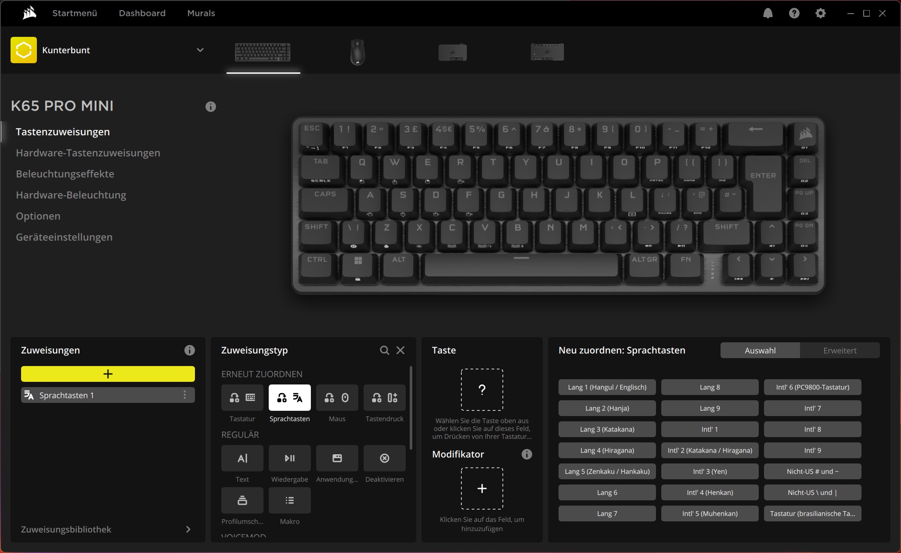Choose the Anwendung assignment type
Viewport: 901px width, 553px height.
point(337,458)
